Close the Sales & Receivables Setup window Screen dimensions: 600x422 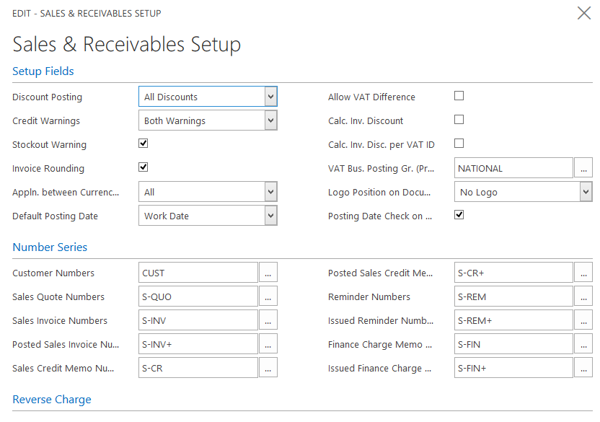(584, 13)
